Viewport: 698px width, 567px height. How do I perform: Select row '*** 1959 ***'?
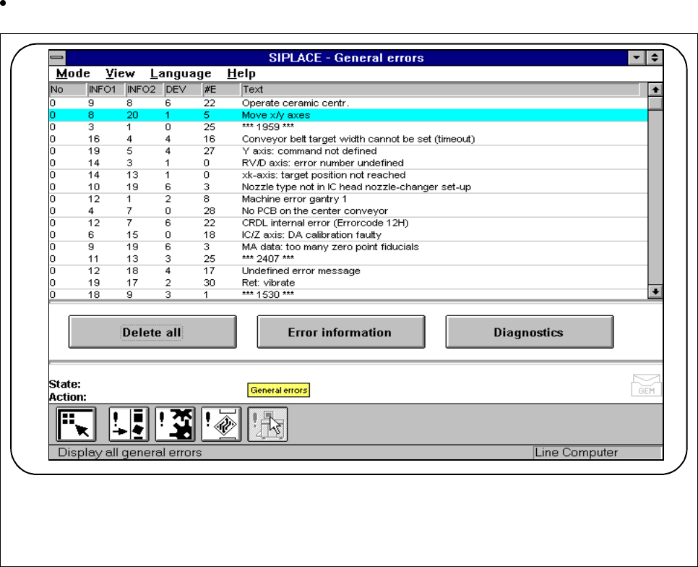click(348, 127)
